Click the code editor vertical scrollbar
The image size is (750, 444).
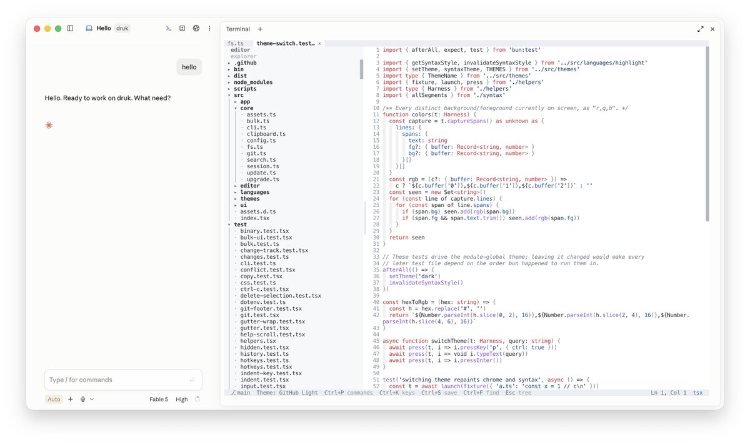pos(707,133)
